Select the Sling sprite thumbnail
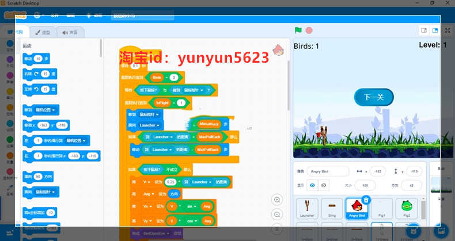This screenshot has height=241, width=455. (x=332, y=209)
